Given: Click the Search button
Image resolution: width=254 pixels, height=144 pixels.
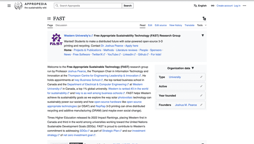Looking at the screenshot, I should (128, 6).
